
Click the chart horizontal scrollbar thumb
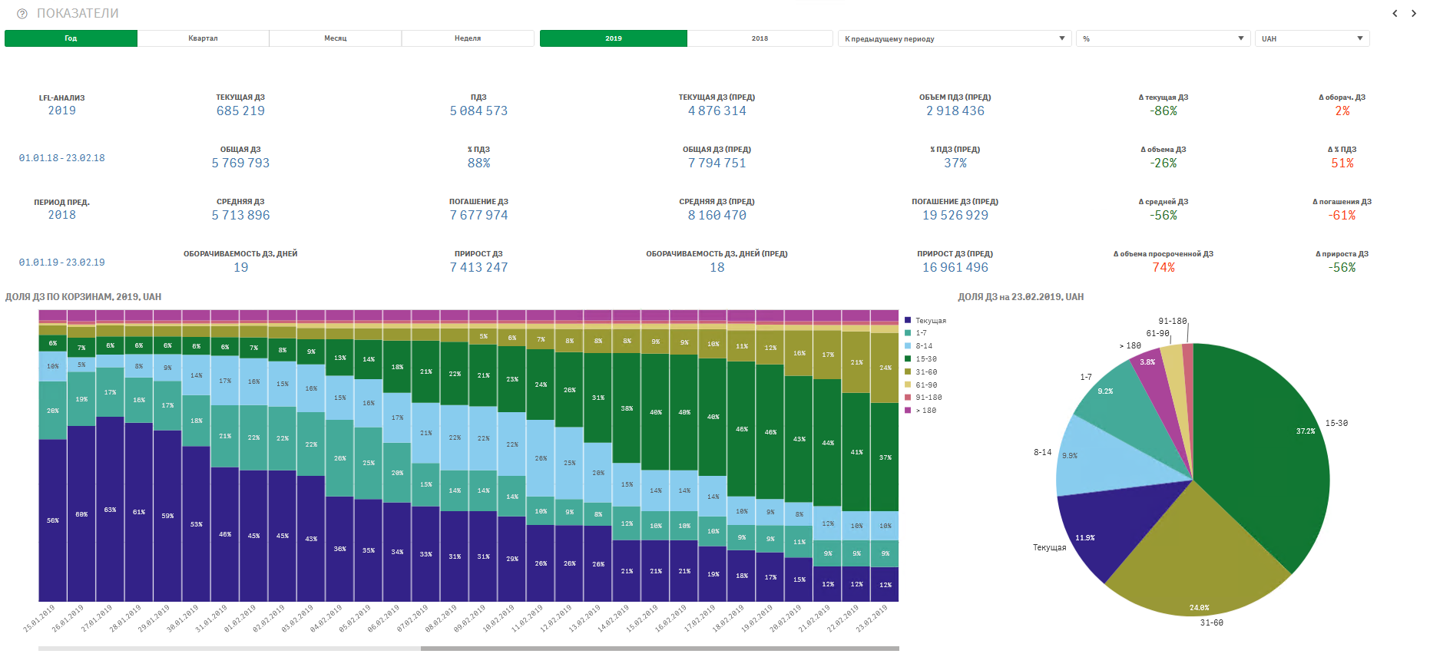click(x=659, y=649)
